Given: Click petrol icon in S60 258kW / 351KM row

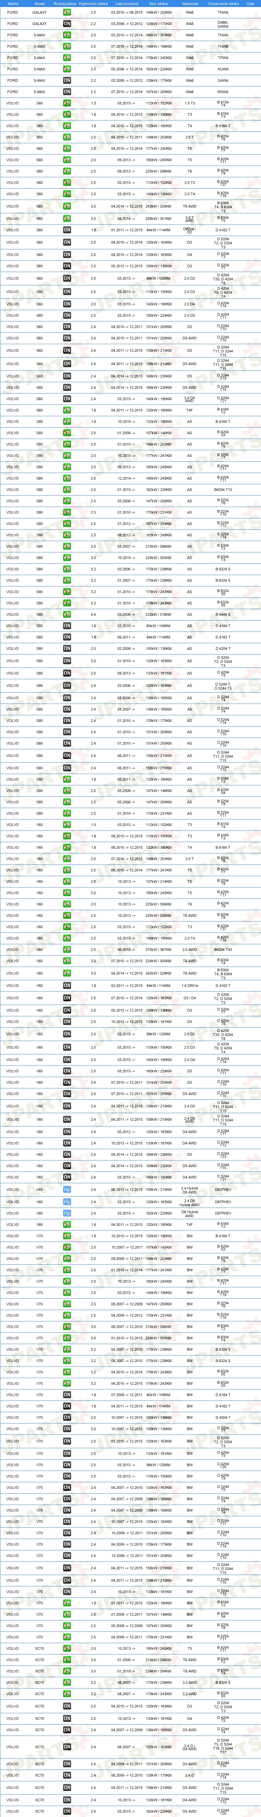Looking at the screenshot, I should (x=67, y=219).
